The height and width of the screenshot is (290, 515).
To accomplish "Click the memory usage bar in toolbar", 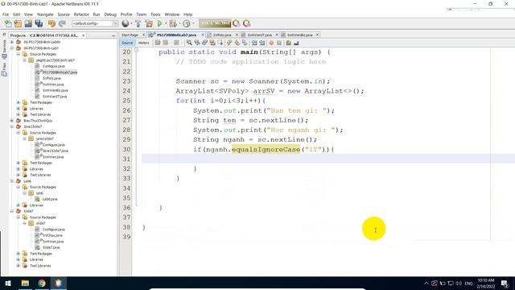I will pyautogui.click(x=215, y=23).
